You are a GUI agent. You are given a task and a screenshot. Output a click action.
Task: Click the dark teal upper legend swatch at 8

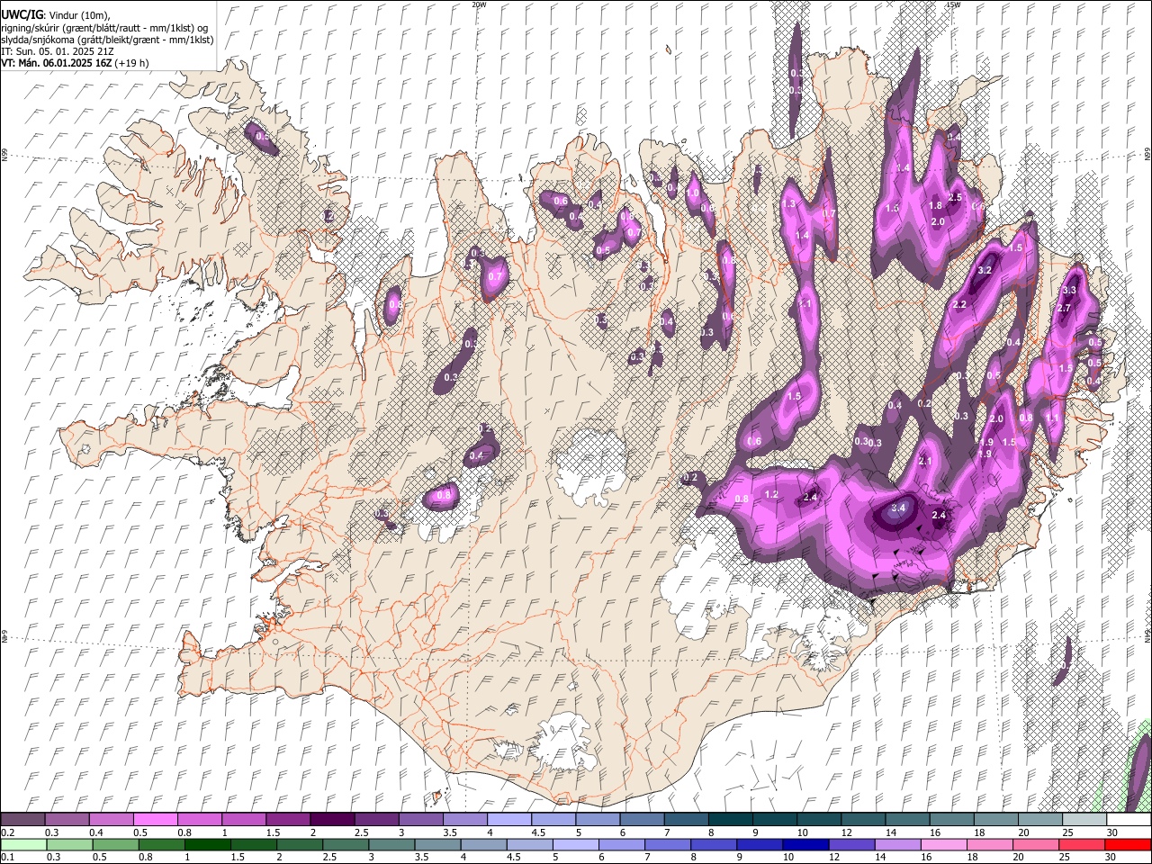pyautogui.click(x=729, y=820)
